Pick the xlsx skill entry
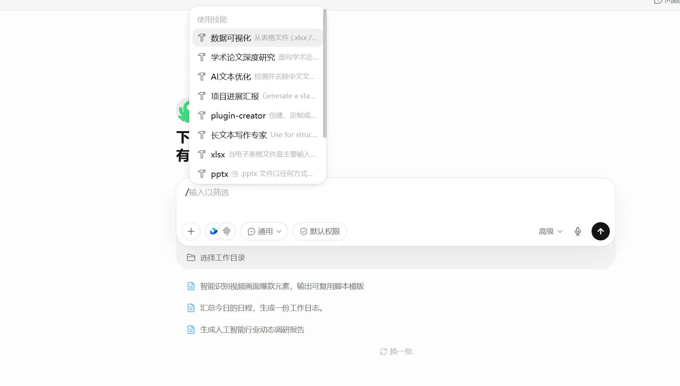 pyautogui.click(x=257, y=154)
